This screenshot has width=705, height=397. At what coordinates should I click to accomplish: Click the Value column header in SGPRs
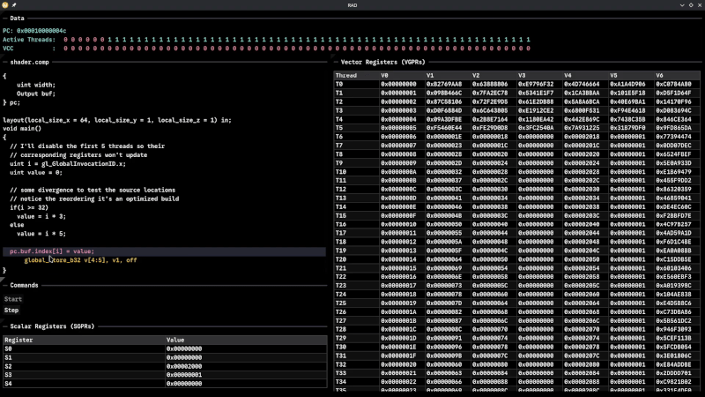tap(174, 339)
